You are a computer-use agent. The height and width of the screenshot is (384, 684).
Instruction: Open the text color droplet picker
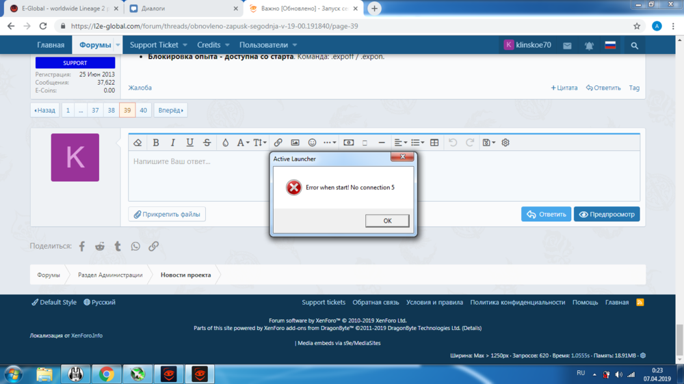225,143
